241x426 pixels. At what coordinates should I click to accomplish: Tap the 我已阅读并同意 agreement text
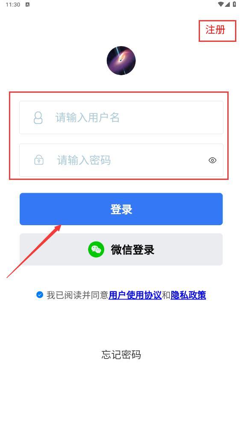77,295
